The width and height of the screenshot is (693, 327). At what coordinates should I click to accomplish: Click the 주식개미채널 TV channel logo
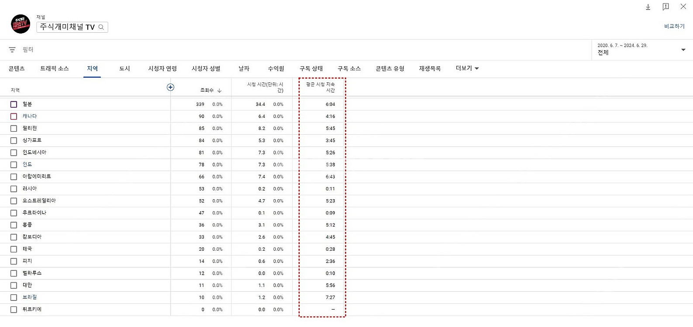(x=21, y=24)
